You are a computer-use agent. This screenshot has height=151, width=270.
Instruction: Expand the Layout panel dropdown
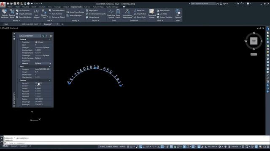pos(96,21)
